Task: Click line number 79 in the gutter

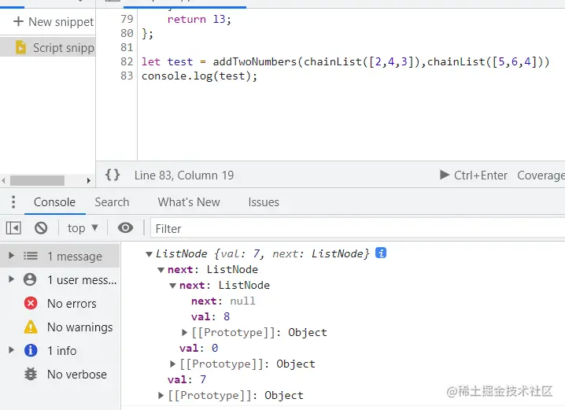Action: click(127, 19)
